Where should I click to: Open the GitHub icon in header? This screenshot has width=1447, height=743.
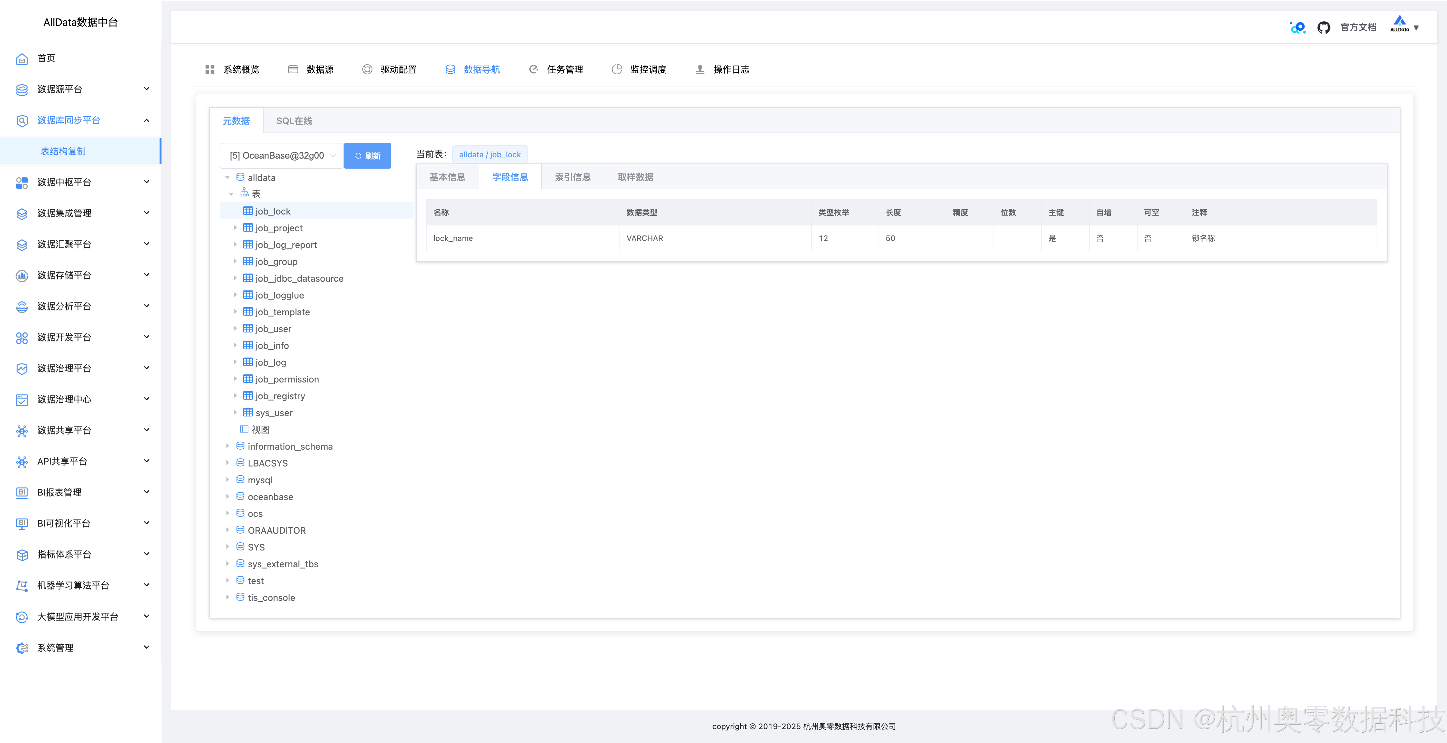click(x=1323, y=27)
